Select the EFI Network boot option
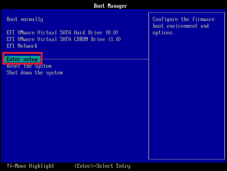This screenshot has width=227, height=171. [22, 46]
